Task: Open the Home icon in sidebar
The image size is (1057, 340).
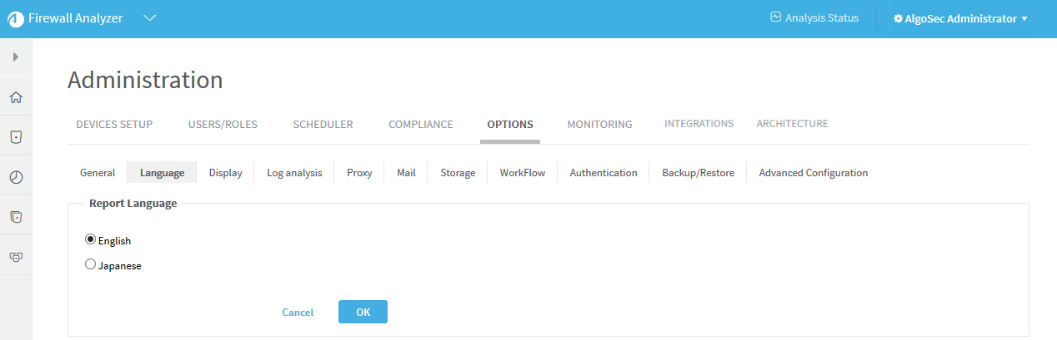Action: (16, 97)
